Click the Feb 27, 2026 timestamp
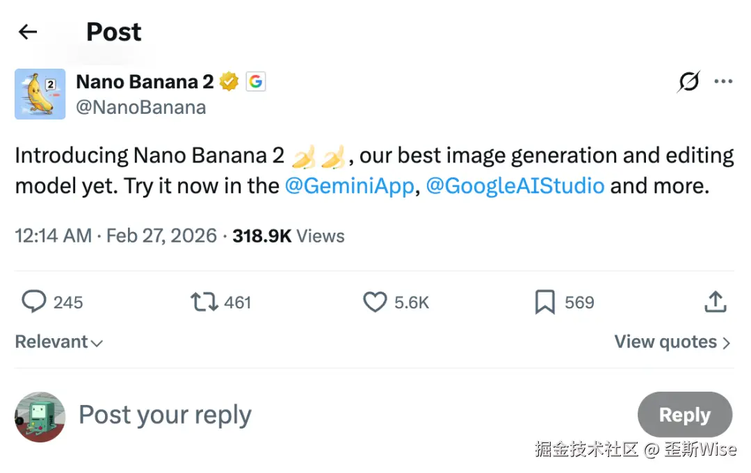Viewport: 751px width, 473px height. pyautogui.click(x=161, y=235)
